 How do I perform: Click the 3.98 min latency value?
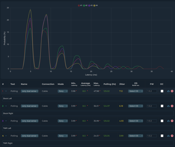[x=73, y=91]
